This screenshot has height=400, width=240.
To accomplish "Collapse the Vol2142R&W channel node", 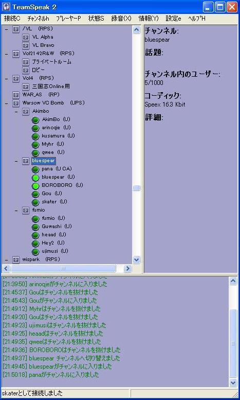I will 6,54.
